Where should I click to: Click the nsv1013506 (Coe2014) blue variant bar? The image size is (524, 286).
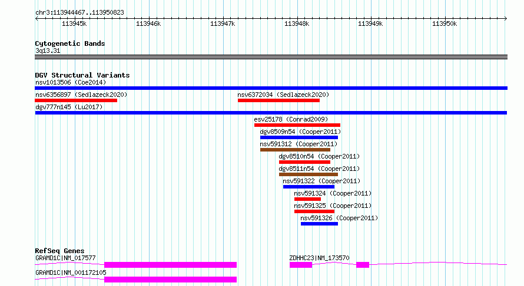271,88
